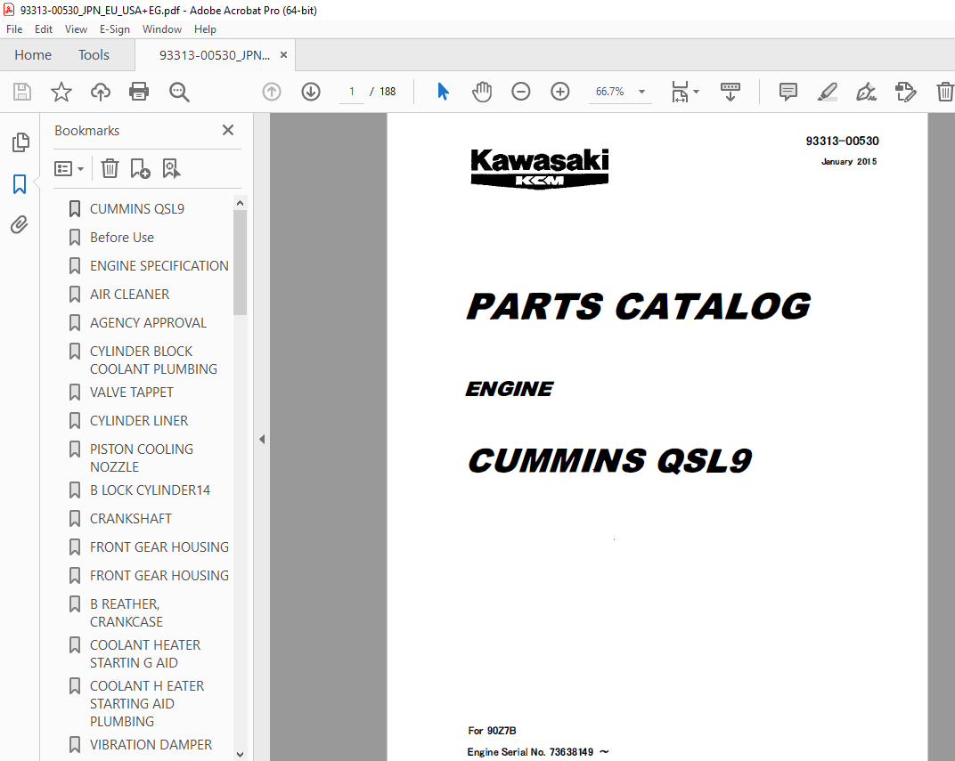Open the CRANKSHAFT bookmark

coord(130,519)
